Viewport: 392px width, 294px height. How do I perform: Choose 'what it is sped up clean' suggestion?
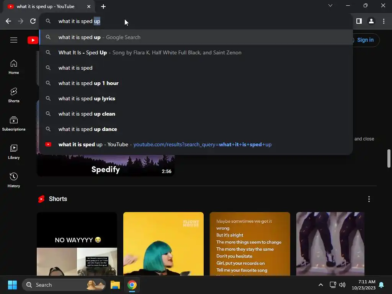point(196,114)
